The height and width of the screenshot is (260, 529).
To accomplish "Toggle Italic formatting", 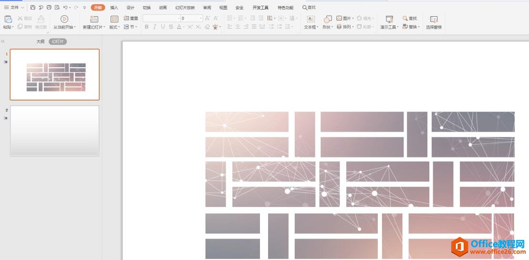I will [x=155, y=27].
